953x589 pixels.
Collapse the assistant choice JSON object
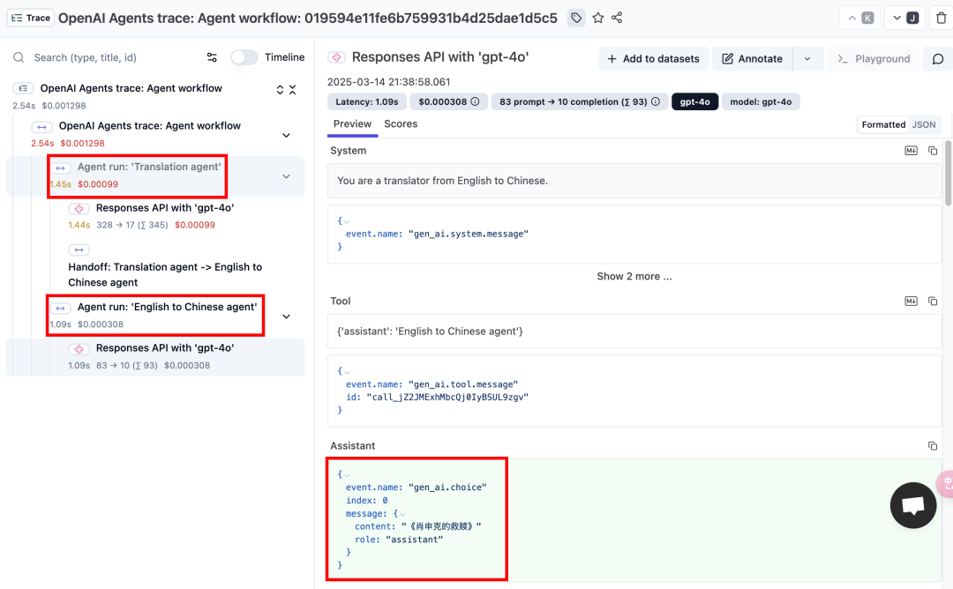347,475
